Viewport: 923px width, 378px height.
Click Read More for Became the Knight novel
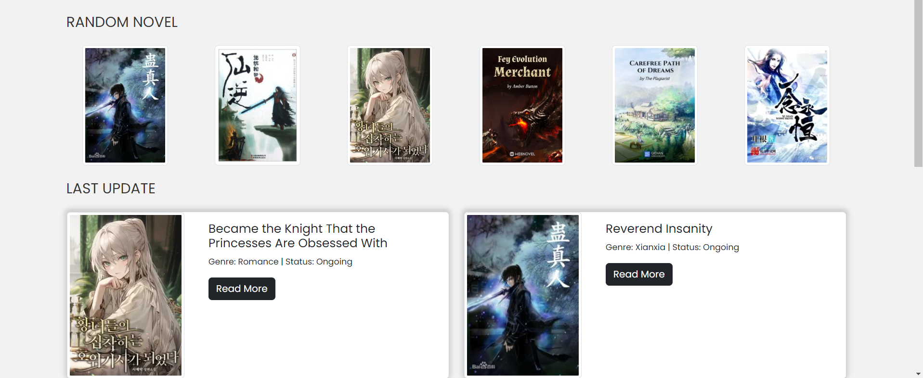pyautogui.click(x=242, y=289)
